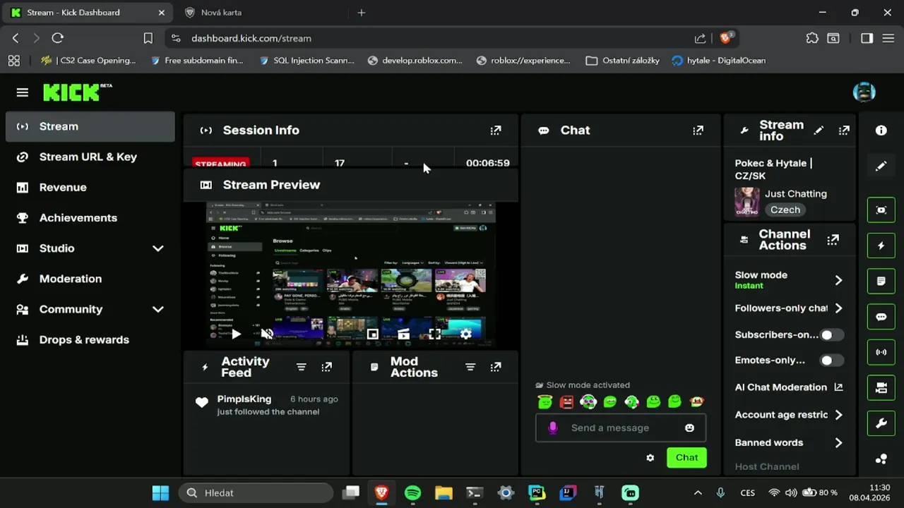Insert the angel halo emote

tap(545, 401)
